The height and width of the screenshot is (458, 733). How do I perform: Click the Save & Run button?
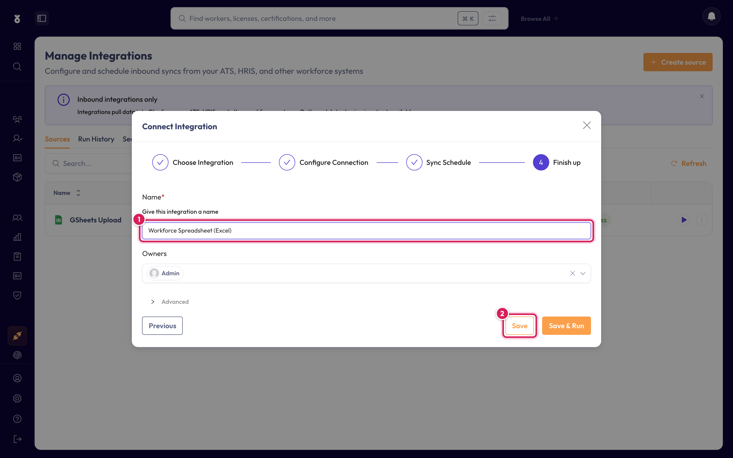[566, 326]
